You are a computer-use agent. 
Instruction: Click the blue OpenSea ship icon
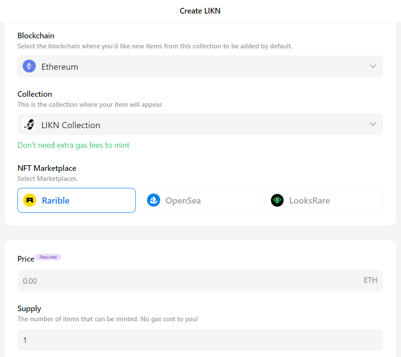(x=154, y=201)
